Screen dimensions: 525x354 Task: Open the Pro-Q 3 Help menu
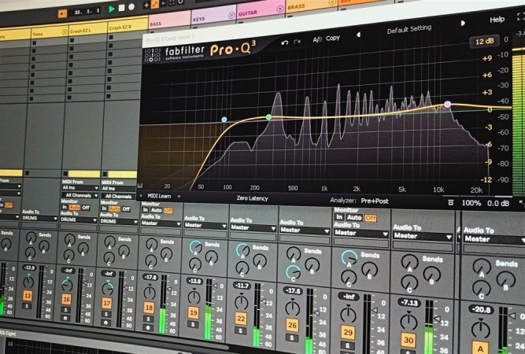[x=497, y=20]
